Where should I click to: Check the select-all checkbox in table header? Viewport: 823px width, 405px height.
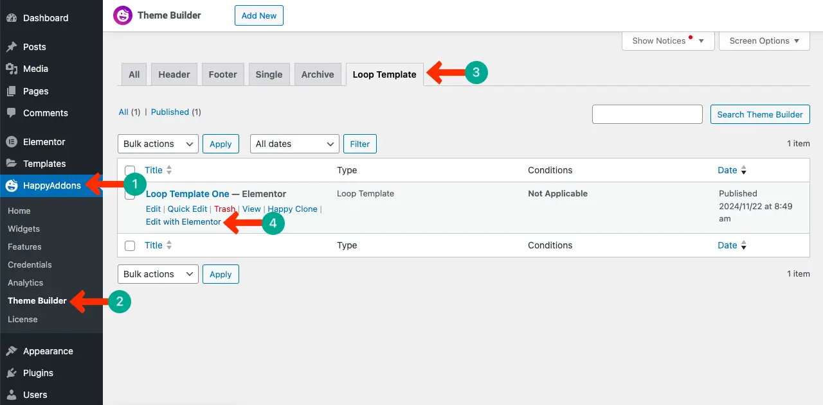pos(130,171)
